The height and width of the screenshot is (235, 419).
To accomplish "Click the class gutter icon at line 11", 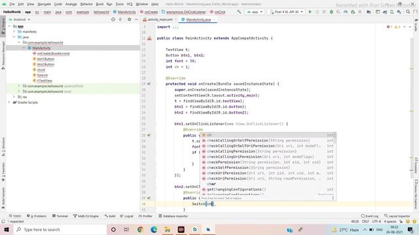I will click(149, 39).
